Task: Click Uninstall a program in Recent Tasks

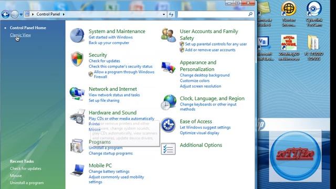Action: pyautogui.click(x=27, y=183)
